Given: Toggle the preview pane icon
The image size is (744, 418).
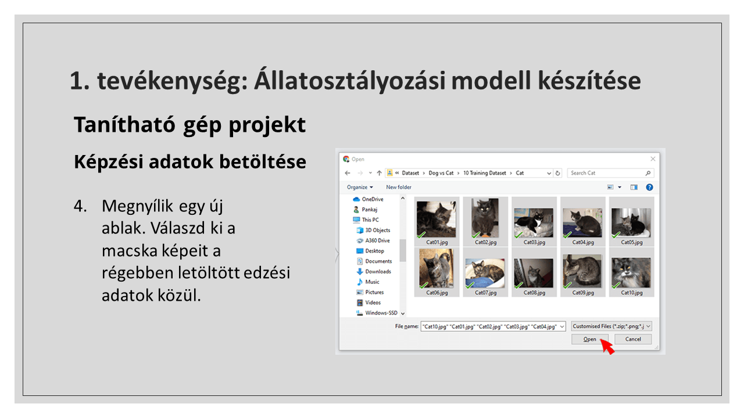Looking at the screenshot, I should [634, 187].
